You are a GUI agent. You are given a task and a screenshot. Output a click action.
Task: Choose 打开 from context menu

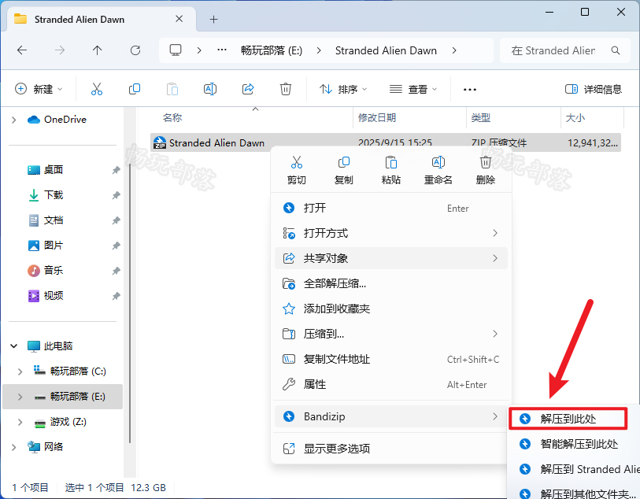(391, 208)
